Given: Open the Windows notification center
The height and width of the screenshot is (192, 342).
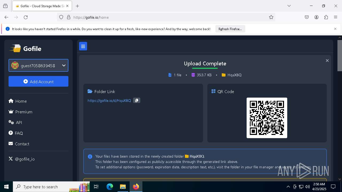Looking at the screenshot, I should [x=333, y=187].
